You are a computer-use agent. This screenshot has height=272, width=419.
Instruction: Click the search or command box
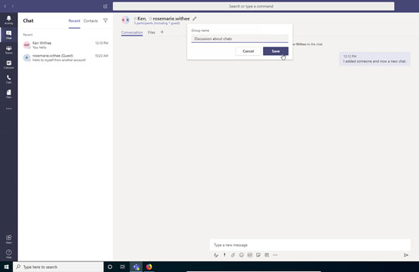(x=253, y=6)
